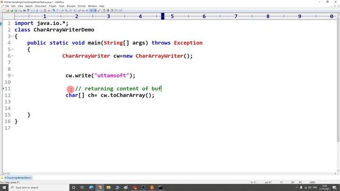Click the Cortana circle taskbar icon

click(73, 187)
